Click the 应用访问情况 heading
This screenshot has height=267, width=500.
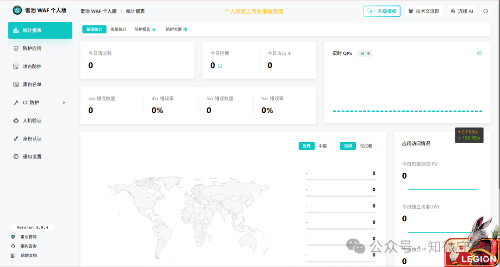416,144
